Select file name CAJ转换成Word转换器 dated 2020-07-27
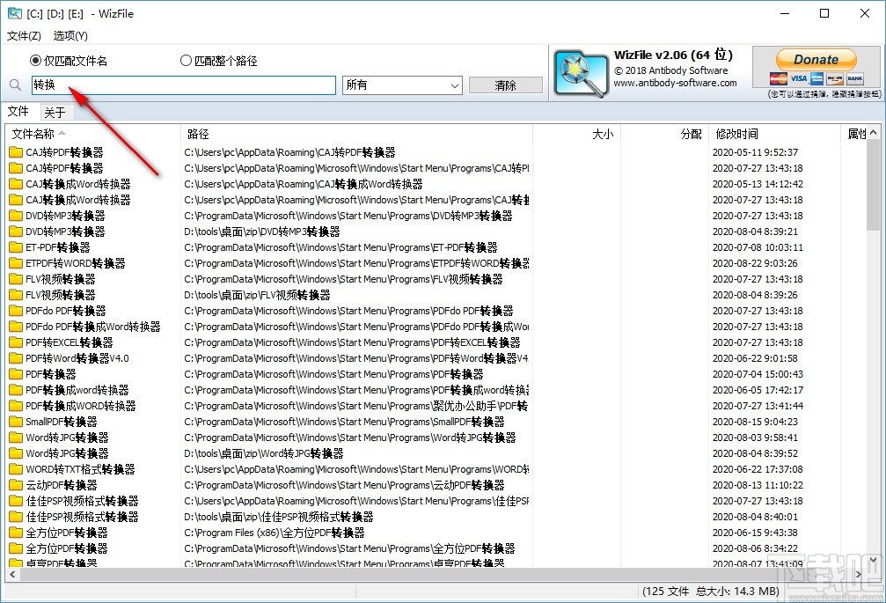The height and width of the screenshot is (603, 886). pyautogui.click(x=78, y=200)
